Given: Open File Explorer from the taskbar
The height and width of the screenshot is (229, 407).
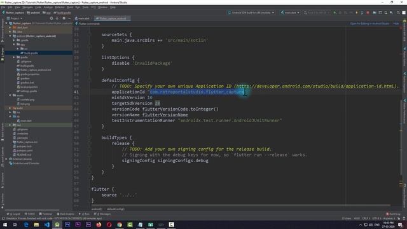Looking at the screenshot, I should (x=36, y=225).
